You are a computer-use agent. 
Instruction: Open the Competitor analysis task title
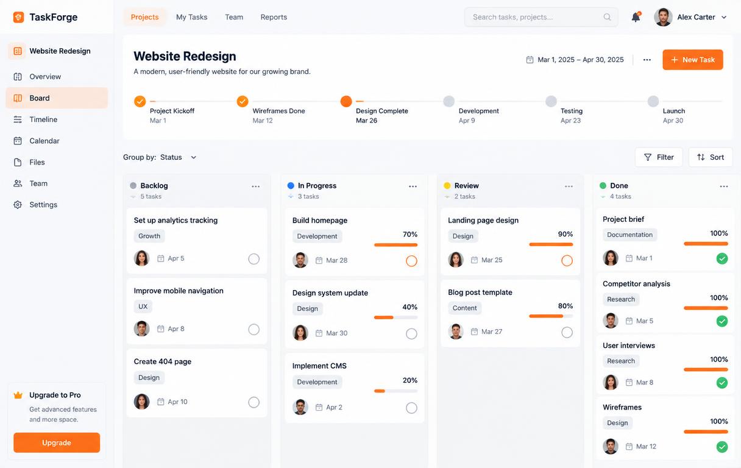tap(636, 284)
